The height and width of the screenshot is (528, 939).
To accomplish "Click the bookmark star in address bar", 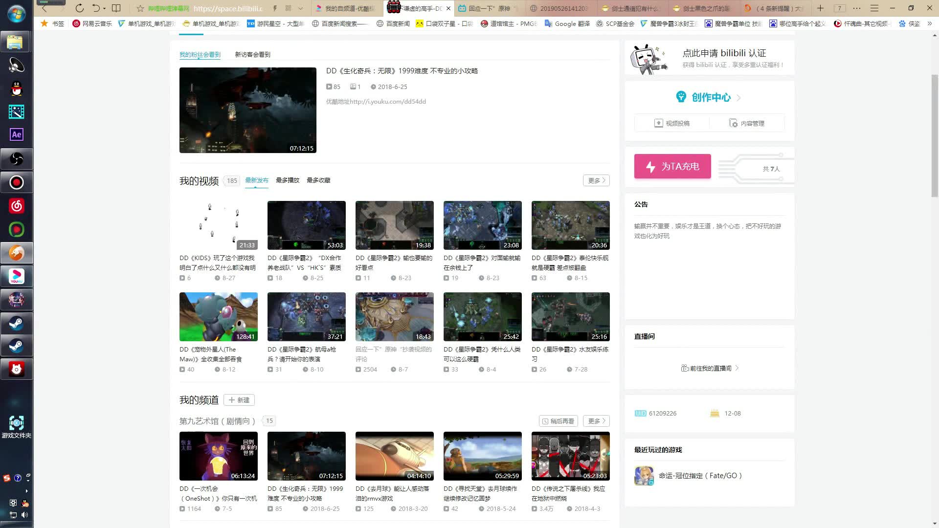I will tap(140, 8).
